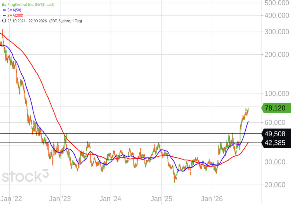
Task: Click the red SMA(200) legend color marker
Action: pos(4,16)
